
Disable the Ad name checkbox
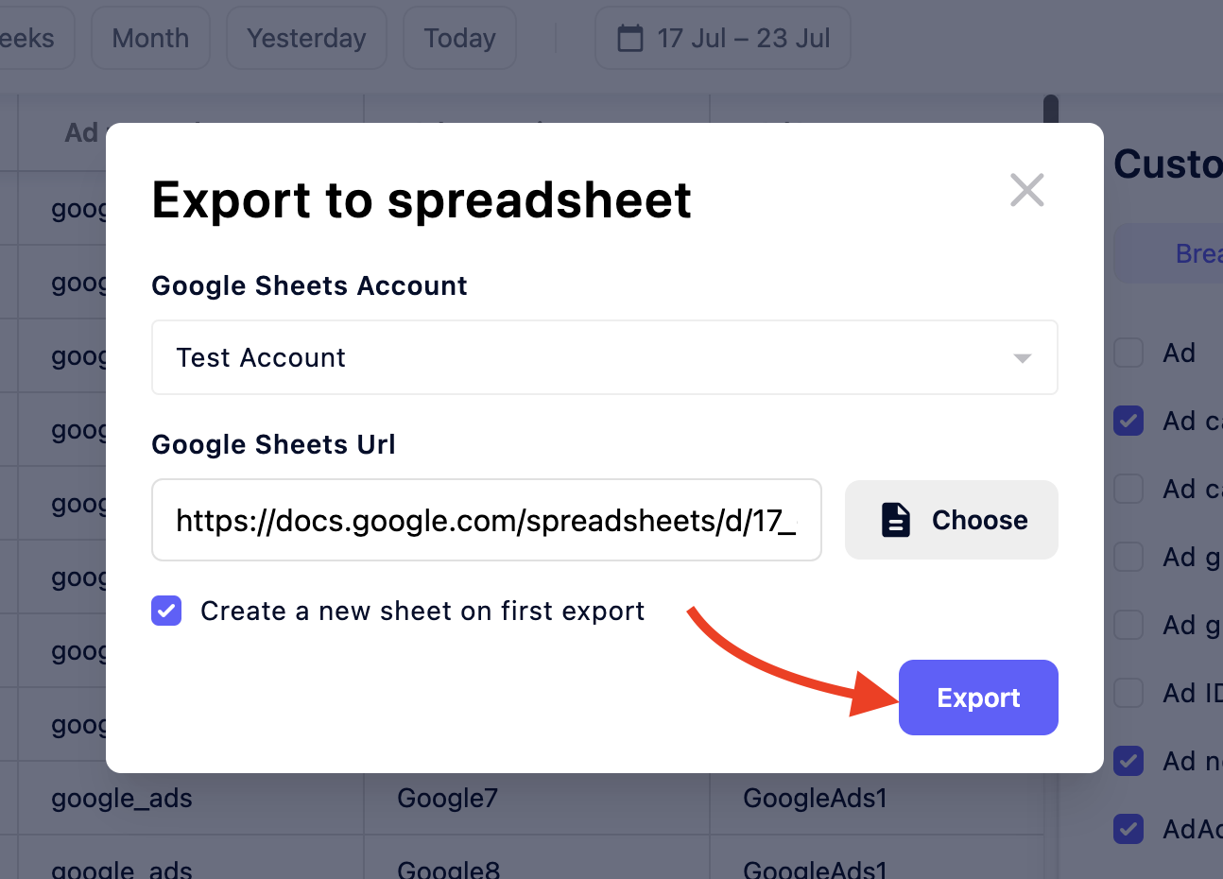pos(1128,761)
